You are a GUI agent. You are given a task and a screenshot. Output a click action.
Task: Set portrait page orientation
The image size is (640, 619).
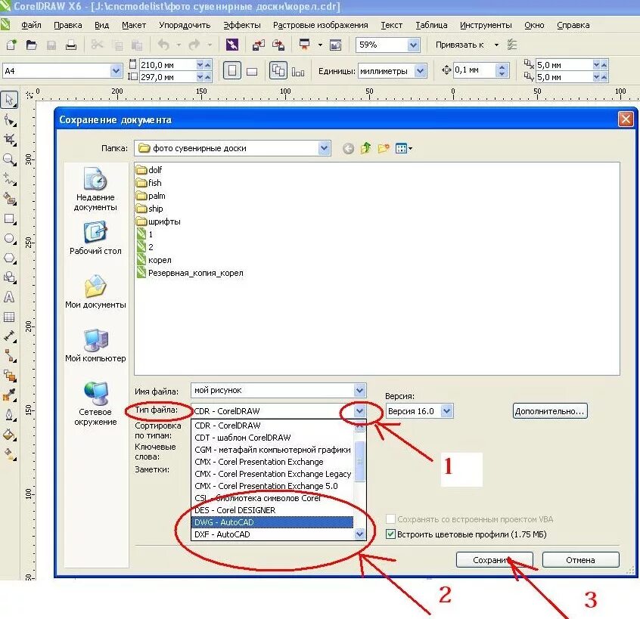(x=231, y=71)
